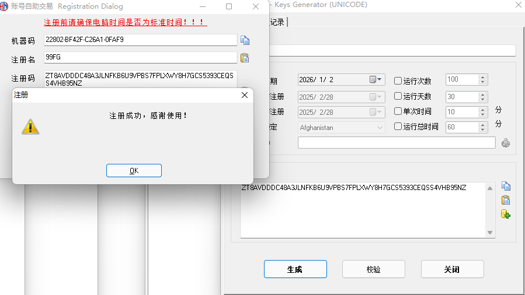Screen dimensions: 525x295
Task: Paste the registration name with the clipboard icon
Action: [245, 58]
